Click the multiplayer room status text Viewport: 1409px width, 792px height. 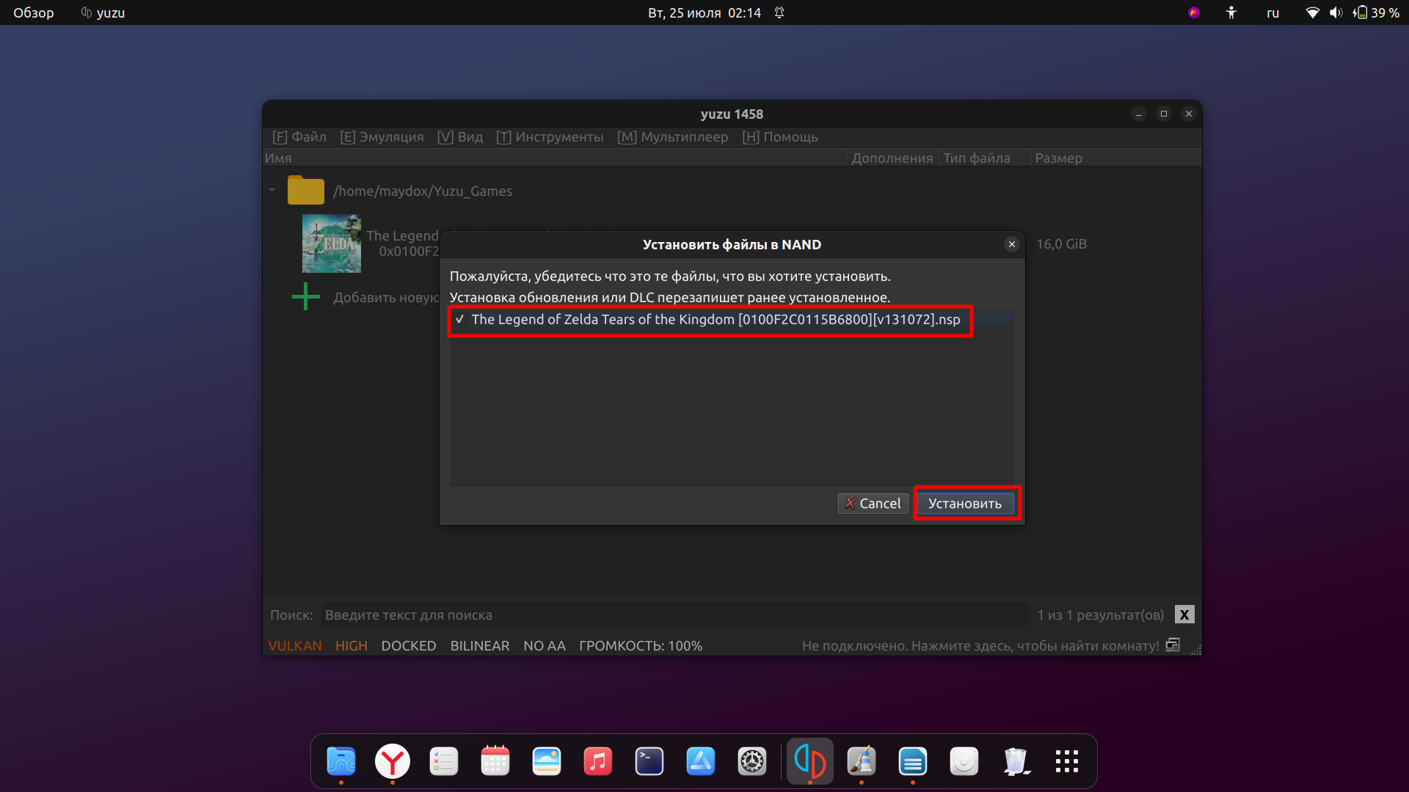[980, 645]
